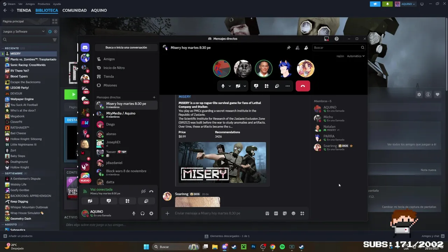
Task: Open Steam library filter options icon
Action: pos(55,40)
